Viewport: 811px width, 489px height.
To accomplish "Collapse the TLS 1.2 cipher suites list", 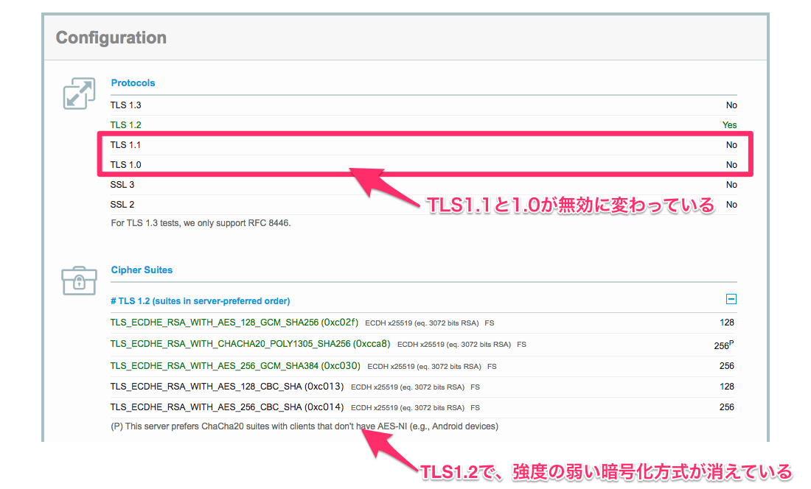I will pyautogui.click(x=731, y=298).
